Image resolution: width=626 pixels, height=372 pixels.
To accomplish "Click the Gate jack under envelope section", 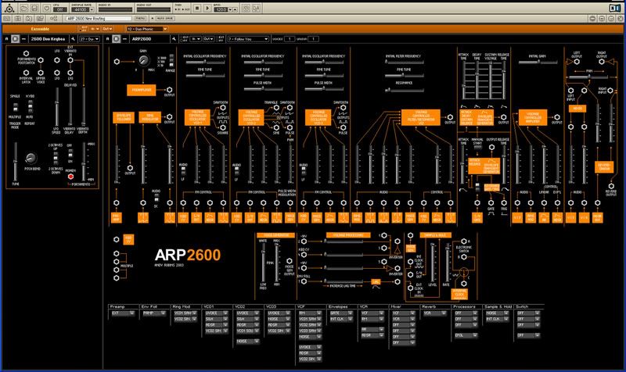I will point(491,203).
